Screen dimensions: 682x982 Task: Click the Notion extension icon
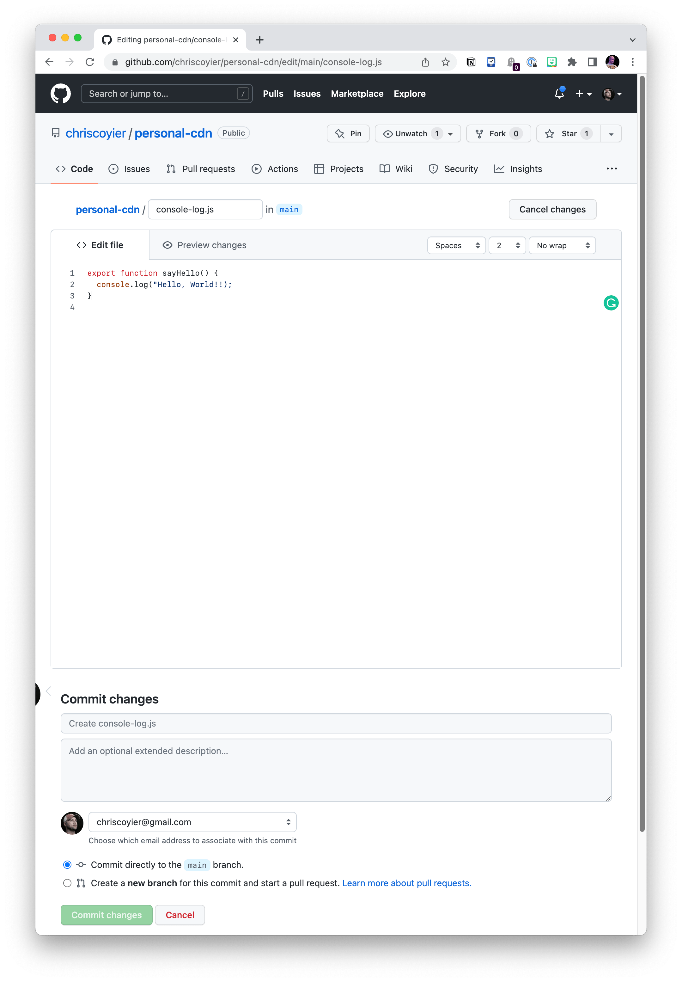click(x=471, y=62)
